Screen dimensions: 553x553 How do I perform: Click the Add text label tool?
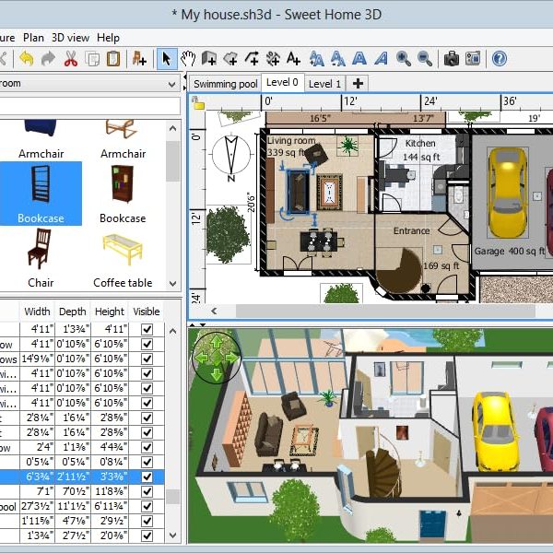click(x=294, y=59)
